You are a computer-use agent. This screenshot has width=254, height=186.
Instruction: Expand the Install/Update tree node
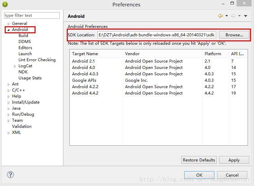9,103
